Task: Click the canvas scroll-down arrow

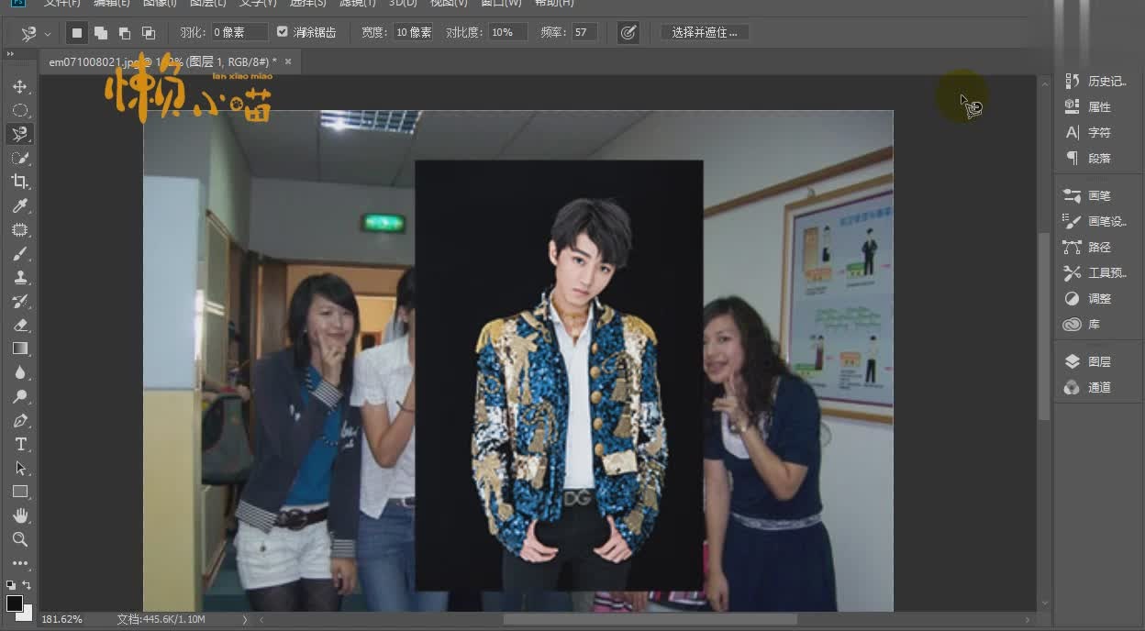Action: [x=1044, y=603]
